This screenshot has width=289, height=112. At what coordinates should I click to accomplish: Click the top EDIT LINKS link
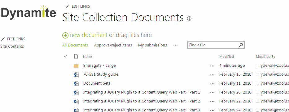point(81,6)
